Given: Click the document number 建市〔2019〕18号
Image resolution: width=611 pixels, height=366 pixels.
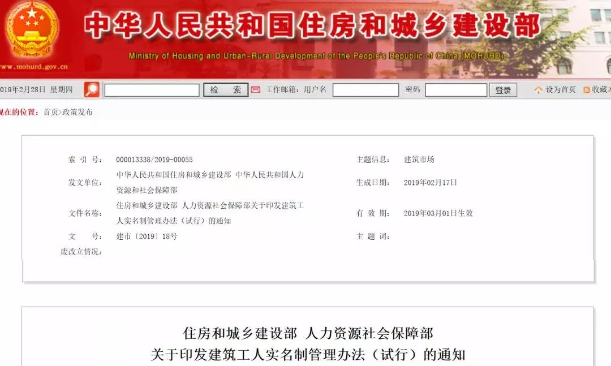Looking at the screenshot, I should click(147, 236).
